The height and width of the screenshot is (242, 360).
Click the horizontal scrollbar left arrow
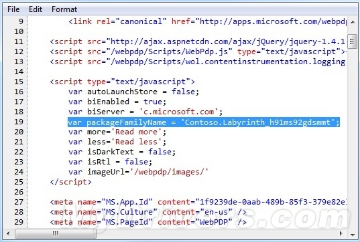(8, 234)
